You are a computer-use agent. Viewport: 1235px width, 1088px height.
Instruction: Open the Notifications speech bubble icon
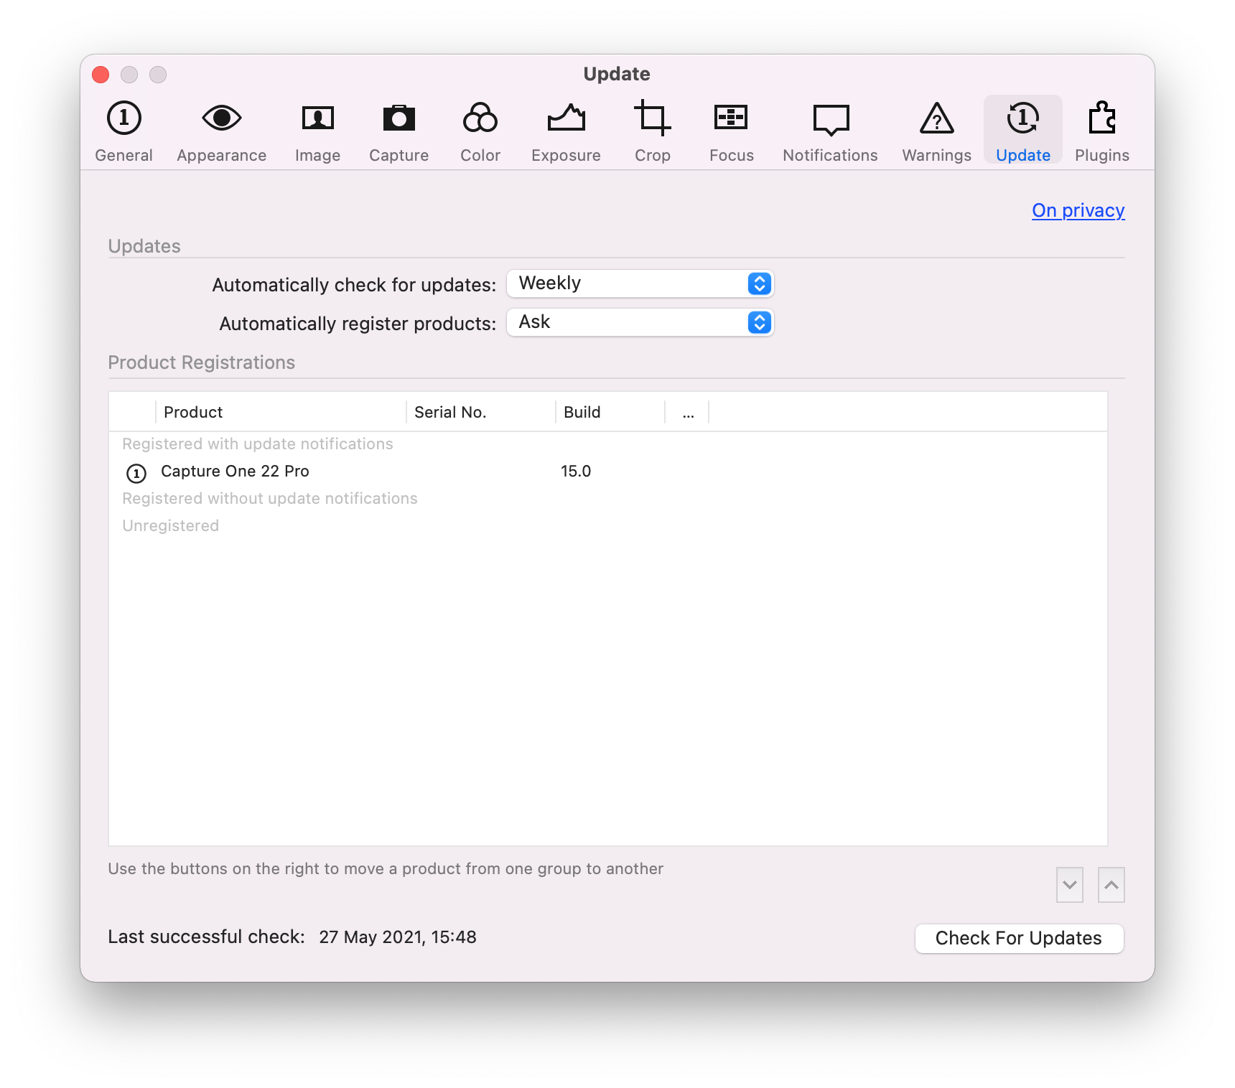[831, 120]
